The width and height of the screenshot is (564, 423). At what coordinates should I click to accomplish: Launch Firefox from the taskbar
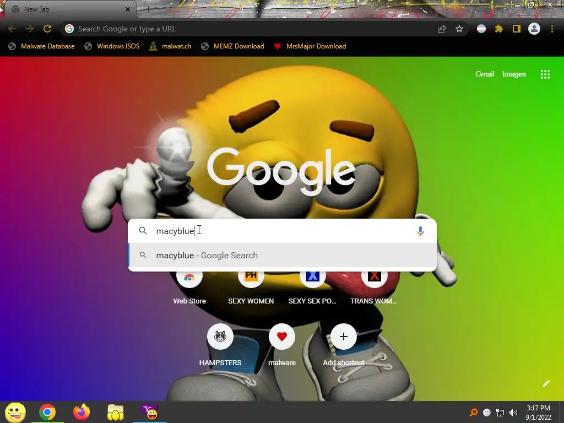coord(82,412)
